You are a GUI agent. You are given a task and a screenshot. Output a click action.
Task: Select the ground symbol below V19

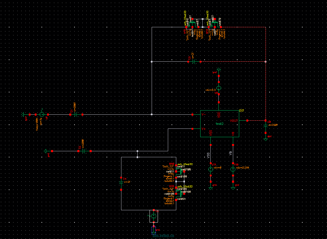click(x=211, y=188)
